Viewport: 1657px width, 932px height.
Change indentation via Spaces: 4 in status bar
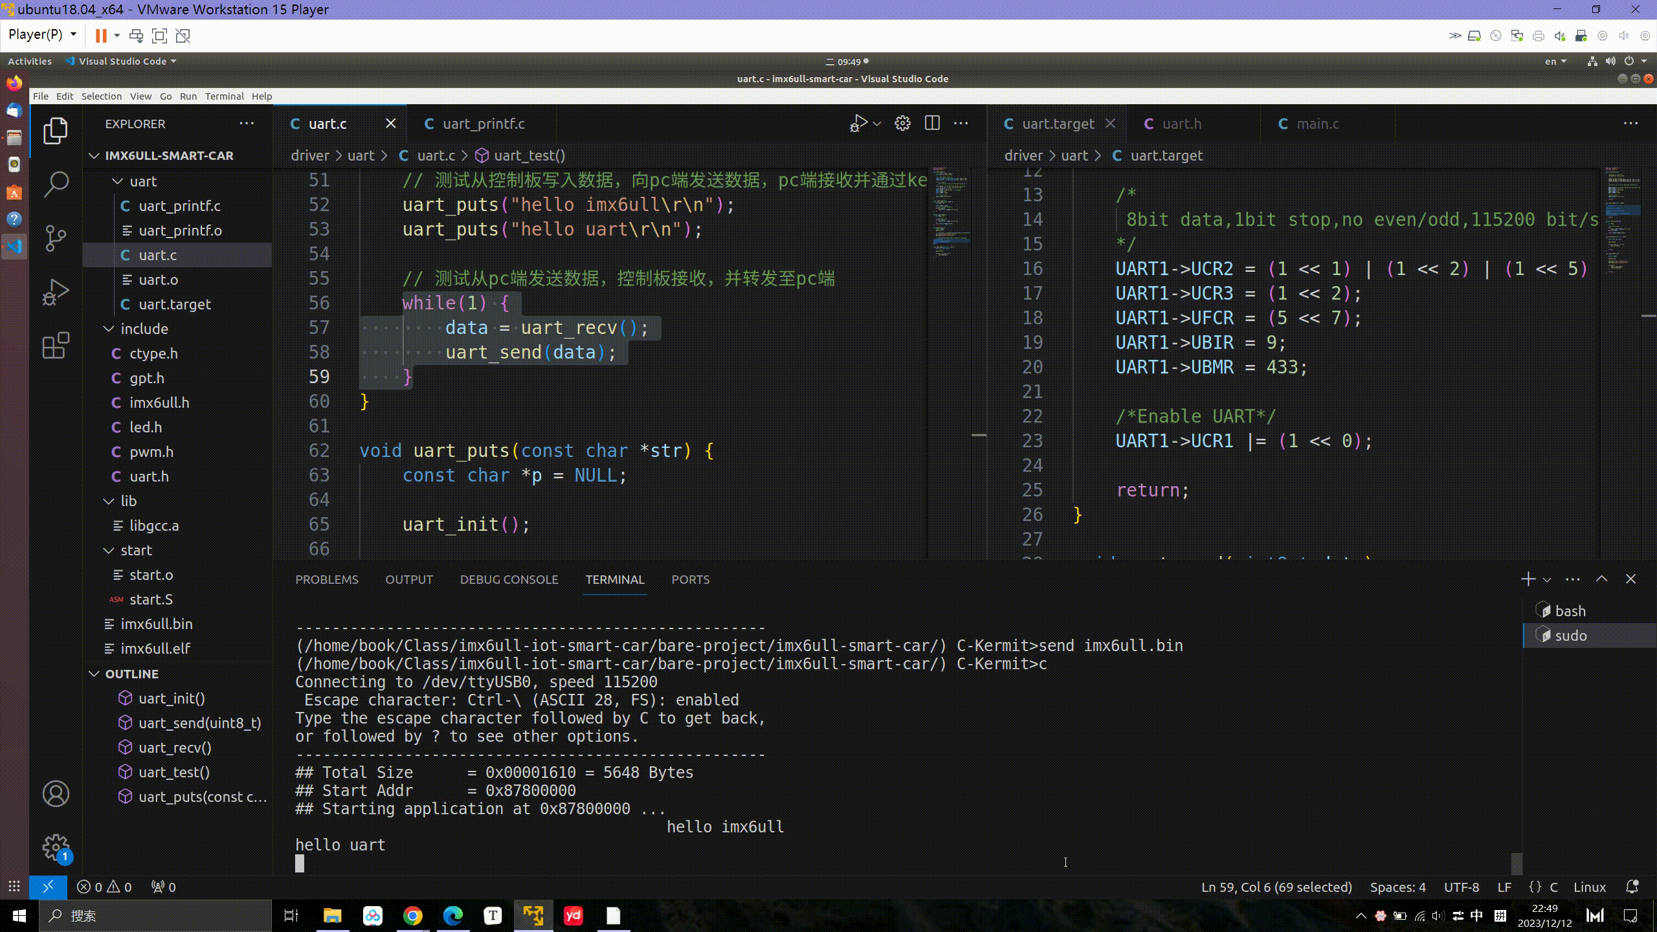click(x=1398, y=887)
